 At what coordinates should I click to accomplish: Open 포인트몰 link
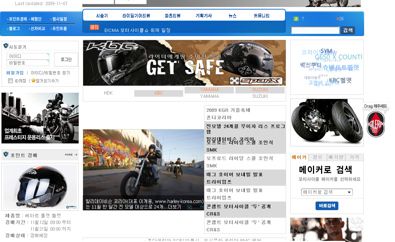point(60,29)
